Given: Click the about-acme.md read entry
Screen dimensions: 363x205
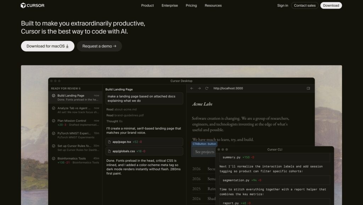Looking at the screenshot, I should [x=122, y=109].
